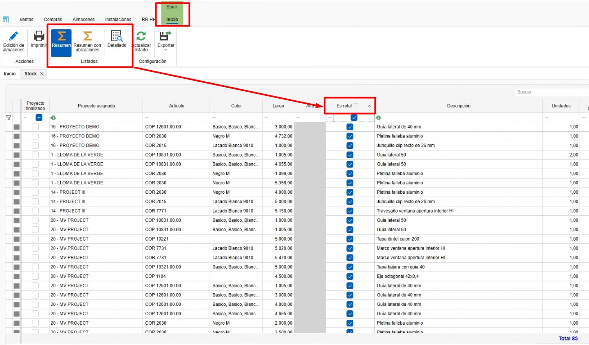
Task: Open equals operator dropdown in Artículo filter
Action: 147,118
